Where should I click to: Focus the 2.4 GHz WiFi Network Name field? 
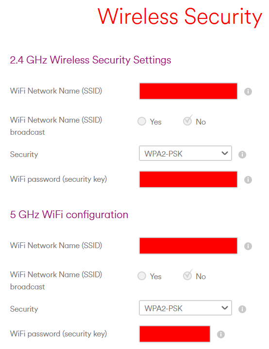[x=188, y=91]
